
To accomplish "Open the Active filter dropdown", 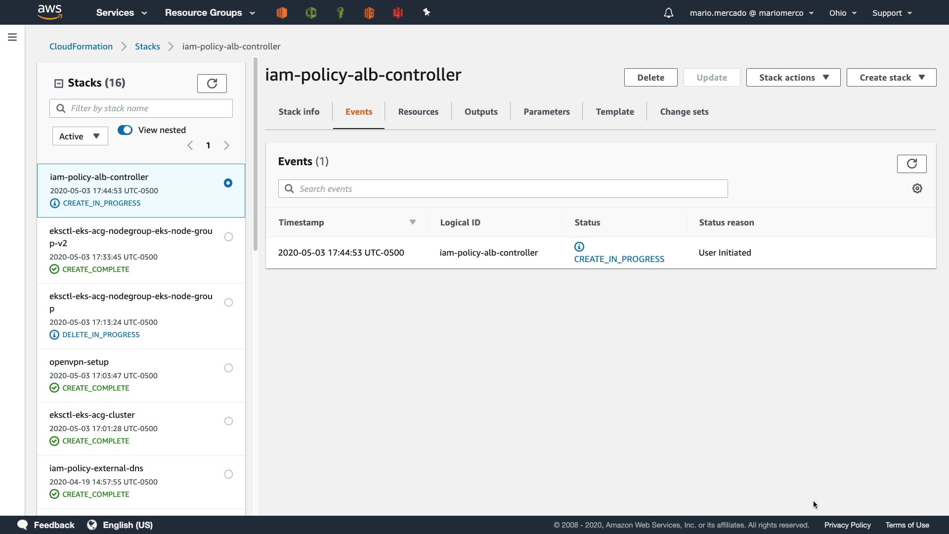I will pos(80,136).
